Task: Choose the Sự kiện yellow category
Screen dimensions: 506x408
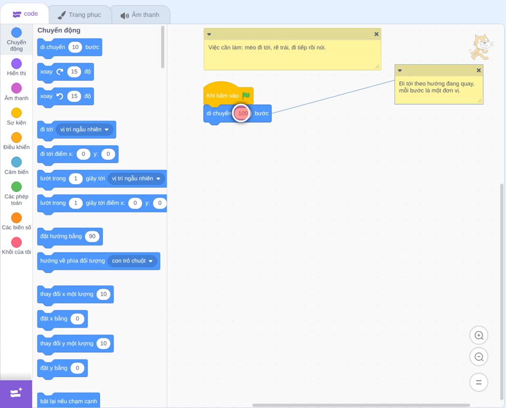Action: pyautogui.click(x=17, y=113)
